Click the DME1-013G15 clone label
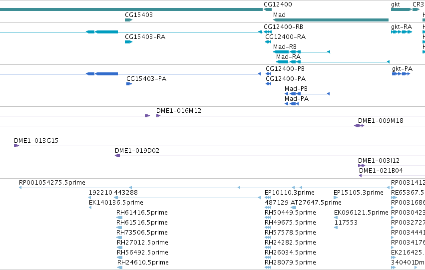Viewport: 425px width, 270px height. (x=36, y=141)
